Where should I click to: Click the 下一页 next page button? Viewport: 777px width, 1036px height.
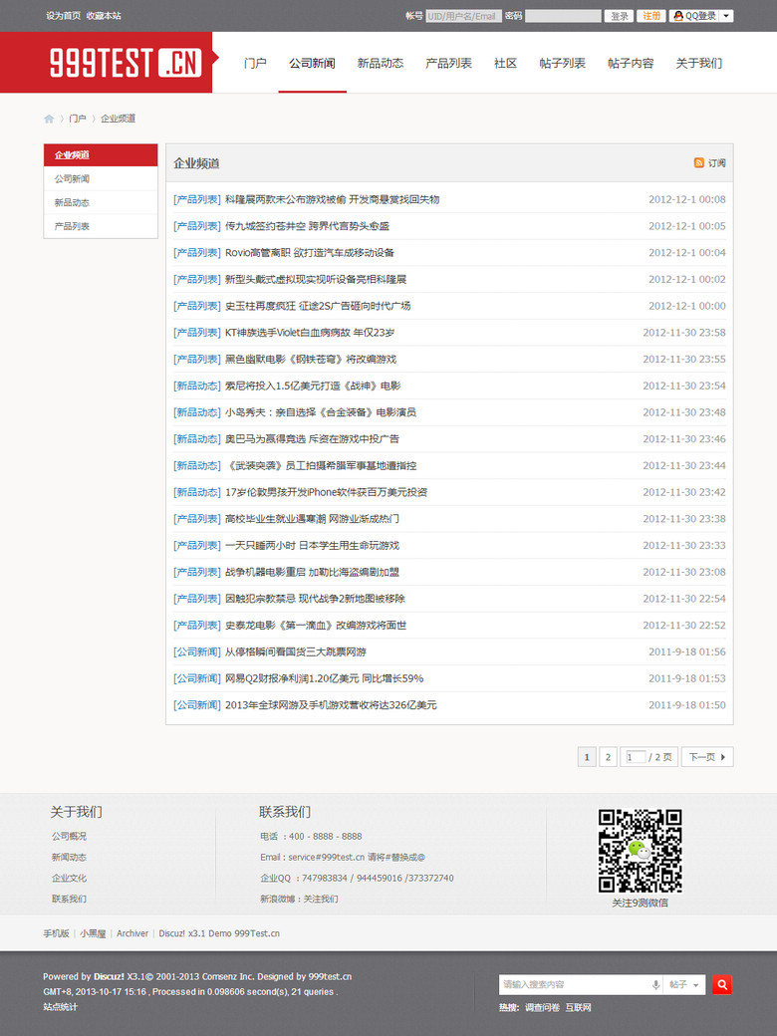tap(707, 757)
